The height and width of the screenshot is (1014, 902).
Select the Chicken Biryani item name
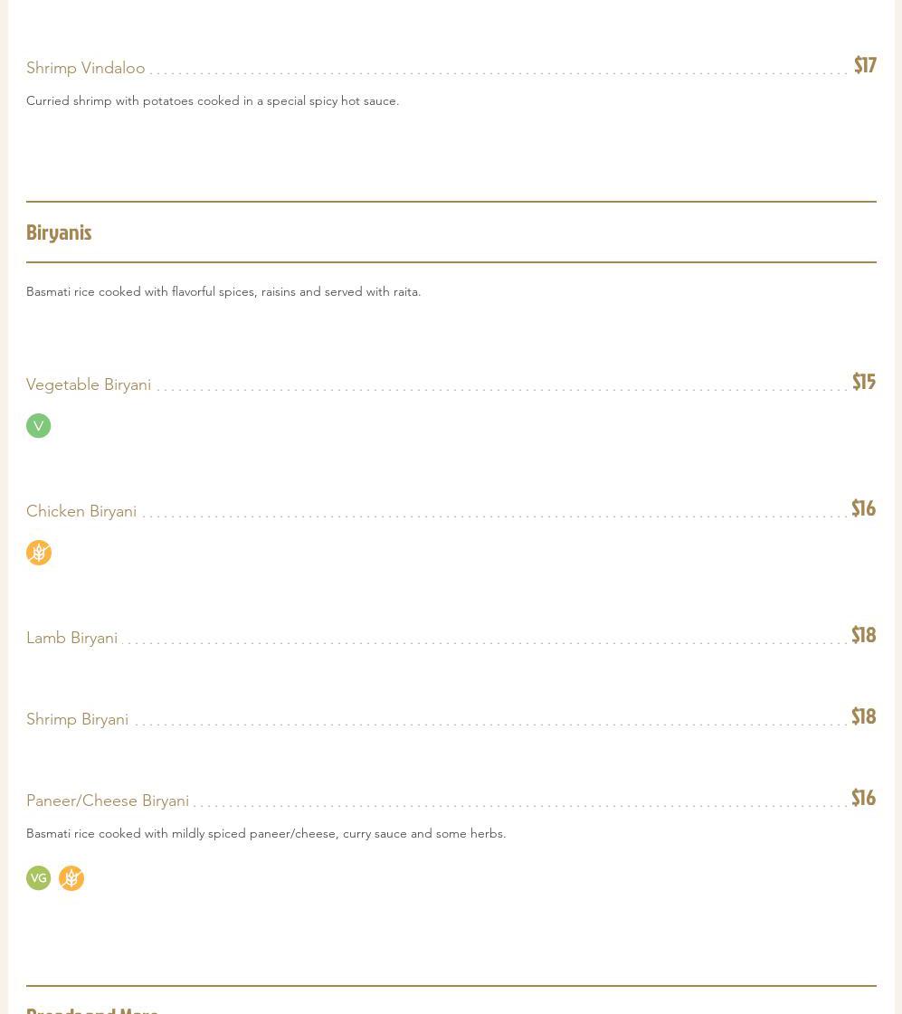[81, 512]
